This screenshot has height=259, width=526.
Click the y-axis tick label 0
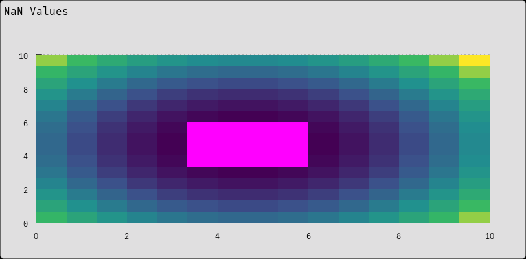point(25,223)
